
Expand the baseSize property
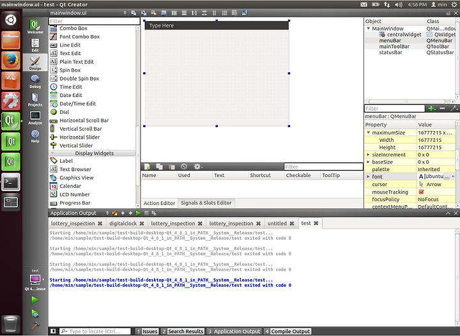(x=368, y=162)
